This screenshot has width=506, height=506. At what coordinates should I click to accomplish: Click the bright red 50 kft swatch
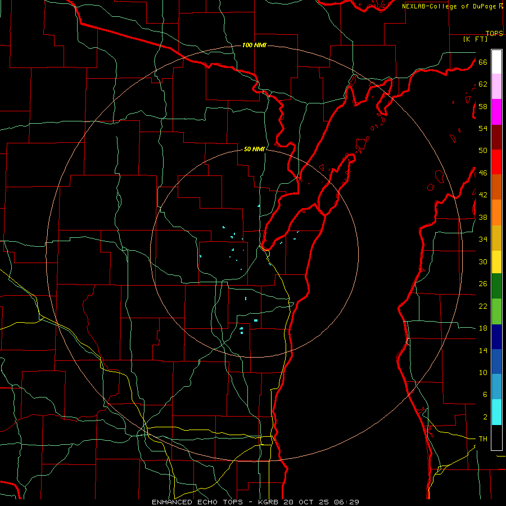pos(496,162)
